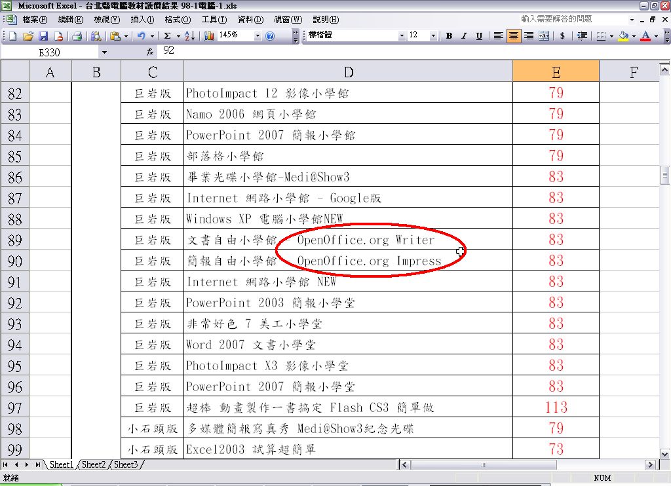The image size is (671, 486).
Task: Toggle bold formatting
Action: click(x=449, y=37)
